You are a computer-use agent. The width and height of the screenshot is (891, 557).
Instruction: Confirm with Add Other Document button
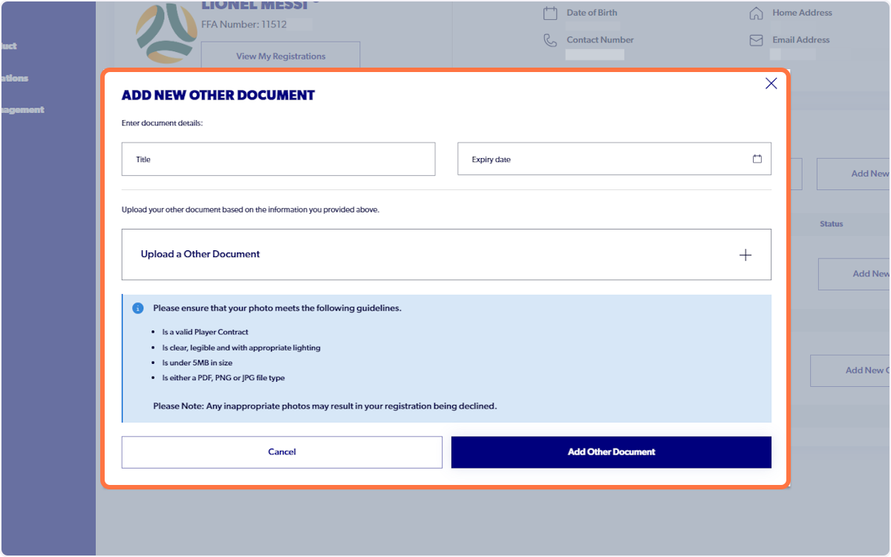pyautogui.click(x=611, y=452)
